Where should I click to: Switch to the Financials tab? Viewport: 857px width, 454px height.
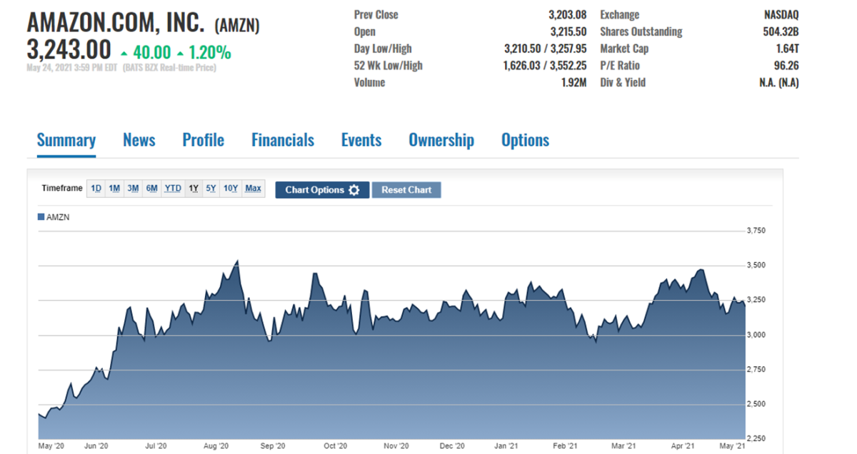[x=283, y=140]
